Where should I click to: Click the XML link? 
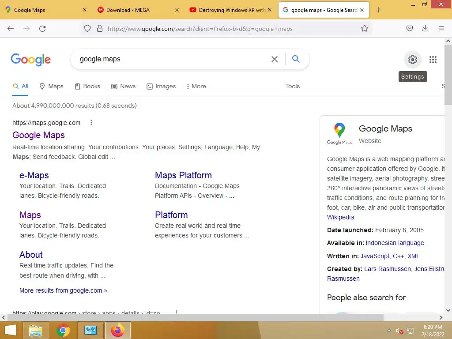click(x=413, y=256)
